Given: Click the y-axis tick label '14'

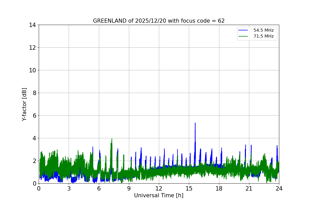Looking at the screenshot, I should [x=33, y=25].
